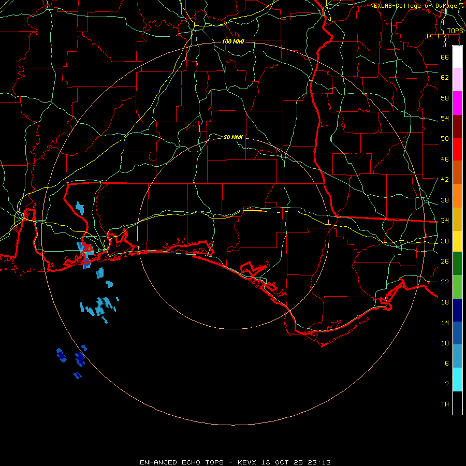Click the legend value "30"
466x466 pixels.
coord(445,241)
